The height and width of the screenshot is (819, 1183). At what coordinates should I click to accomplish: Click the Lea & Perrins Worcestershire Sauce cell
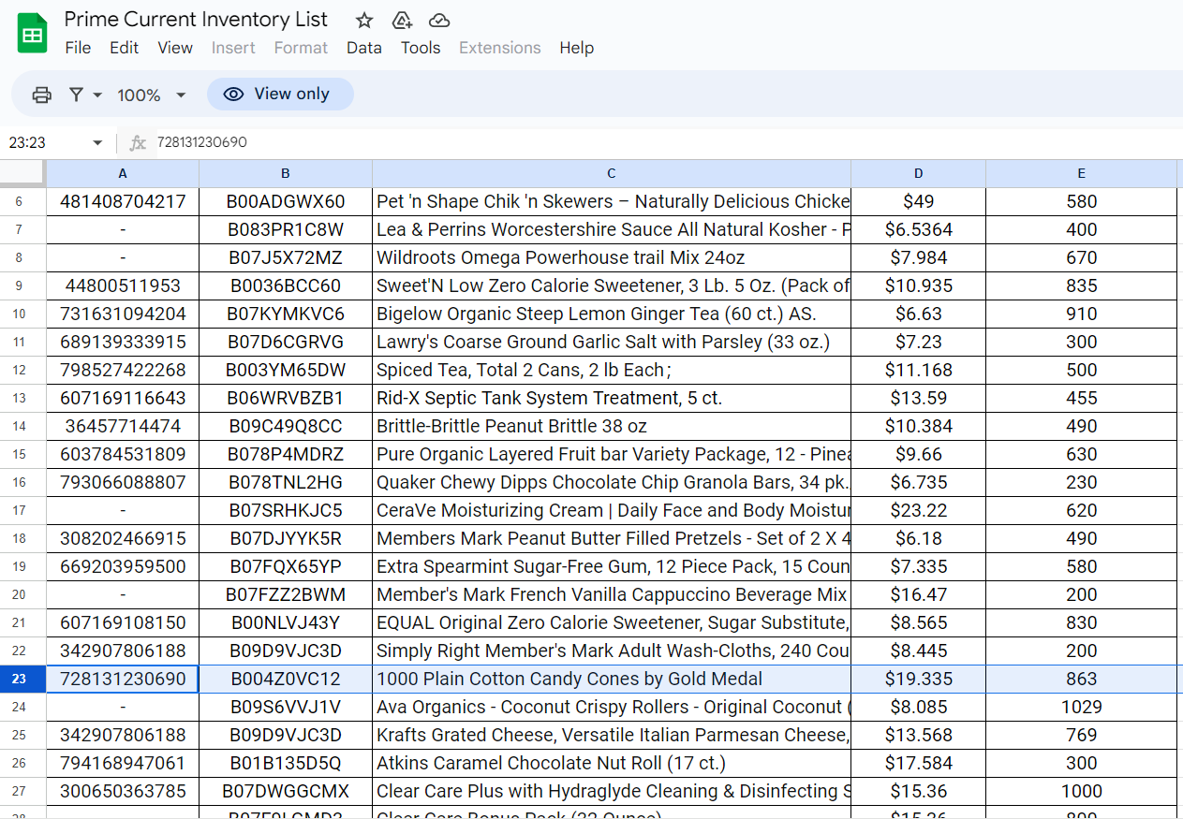pyautogui.click(x=612, y=229)
